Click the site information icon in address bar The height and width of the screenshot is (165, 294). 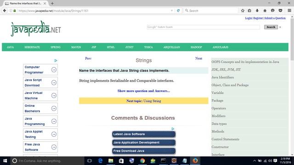click(11, 11)
